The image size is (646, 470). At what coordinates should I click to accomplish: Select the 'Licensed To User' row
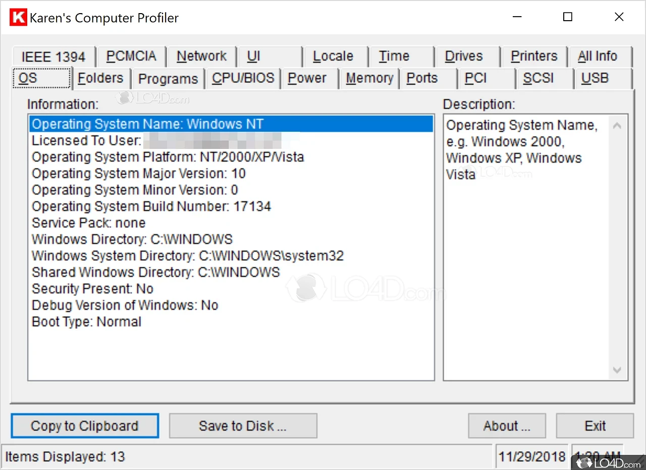pos(231,140)
